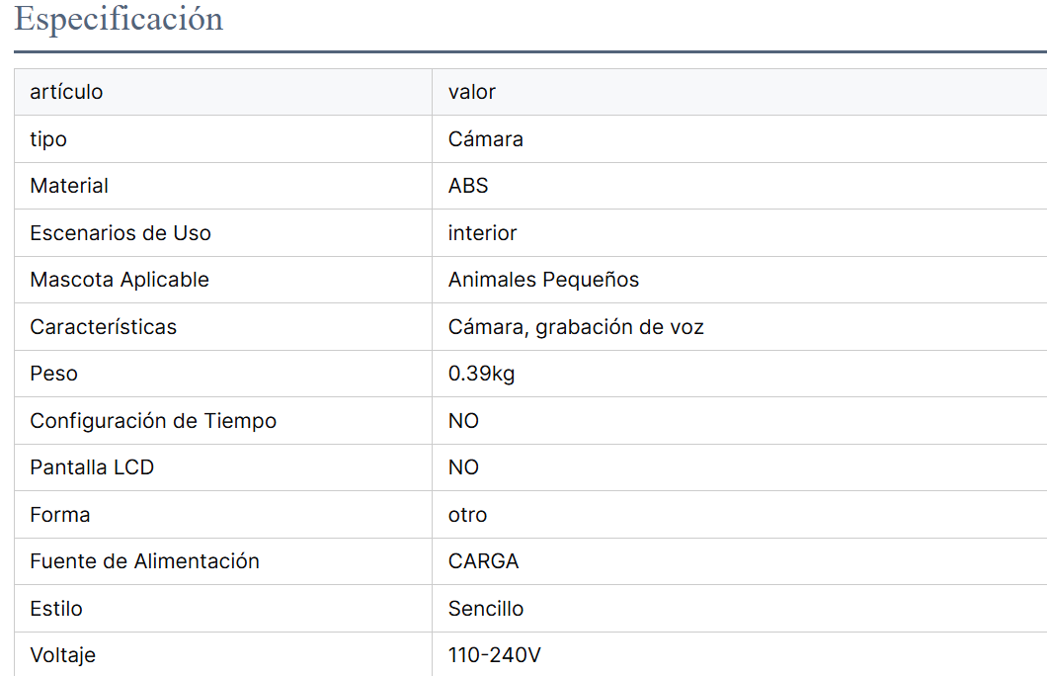Click the otro value in Forma row

[467, 515]
